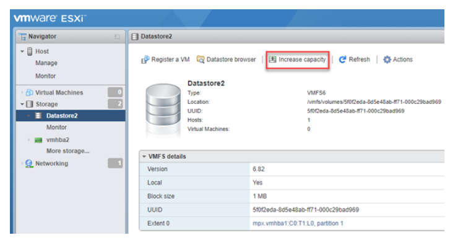
Task: Click Increase capacity button
Action: coord(297,59)
